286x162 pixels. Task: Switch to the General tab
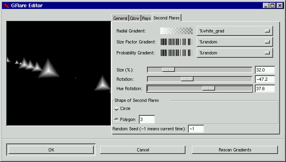click(x=120, y=18)
